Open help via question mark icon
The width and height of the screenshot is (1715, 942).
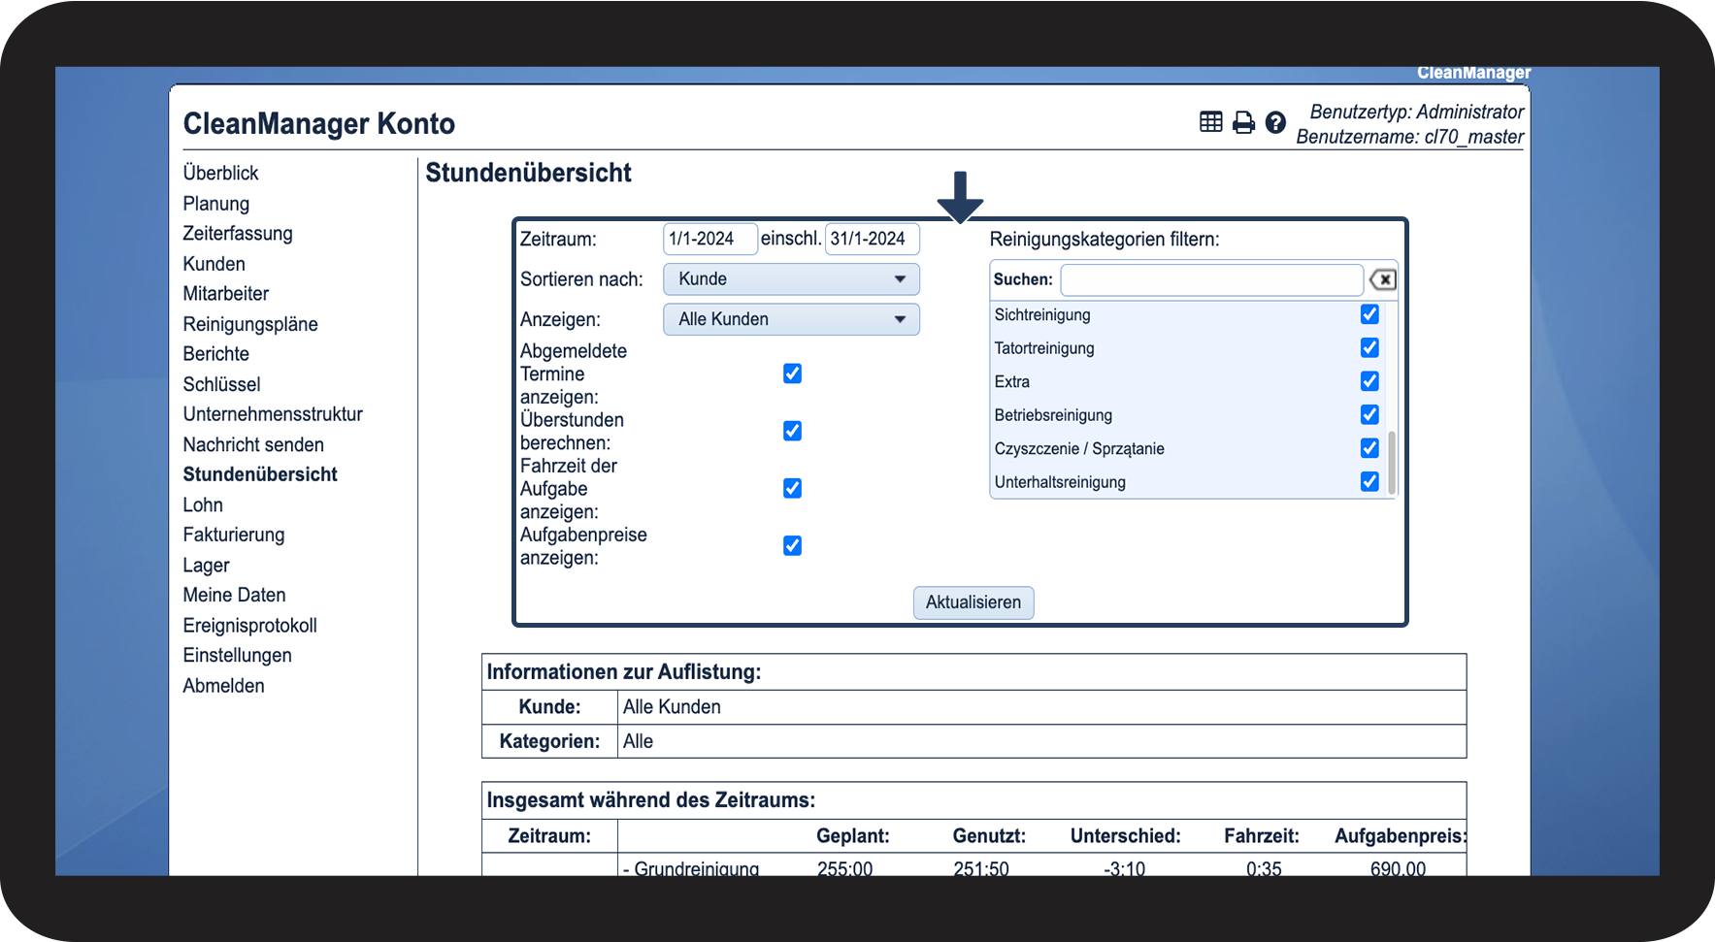pos(1275,122)
